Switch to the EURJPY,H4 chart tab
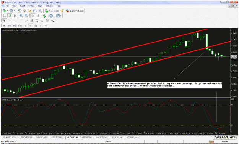 117,137
